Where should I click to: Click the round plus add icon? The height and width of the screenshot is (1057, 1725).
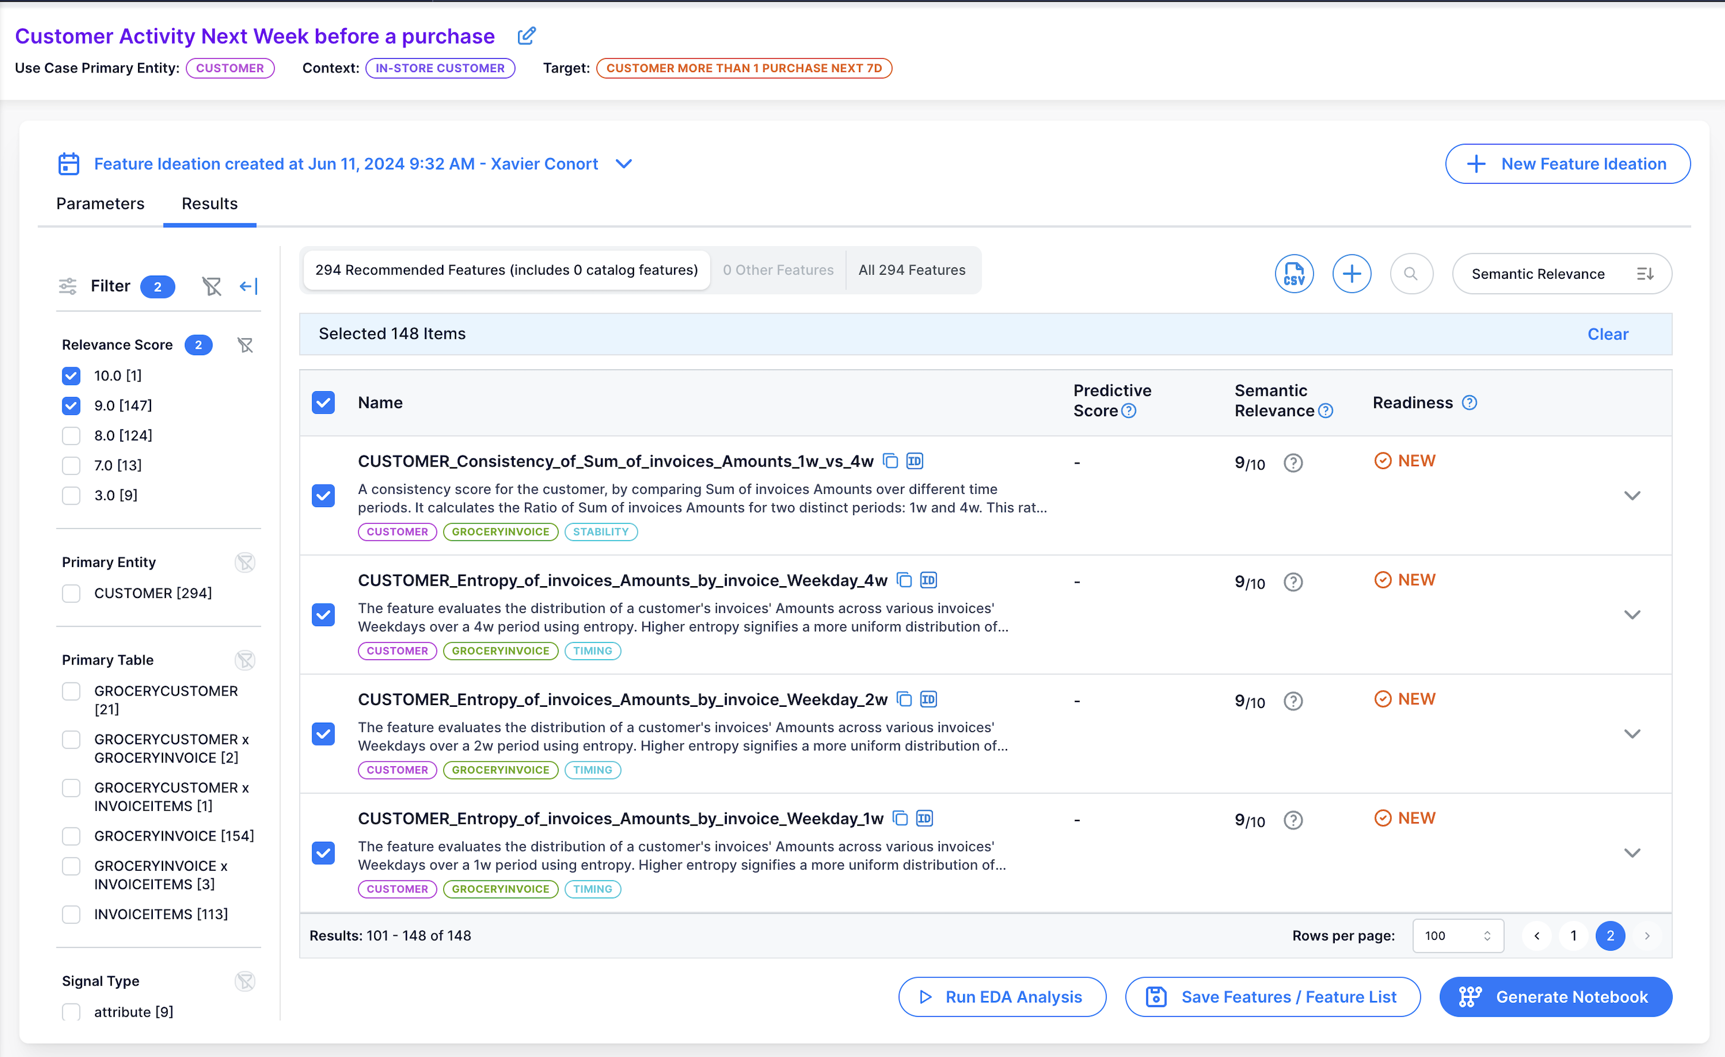(1351, 273)
